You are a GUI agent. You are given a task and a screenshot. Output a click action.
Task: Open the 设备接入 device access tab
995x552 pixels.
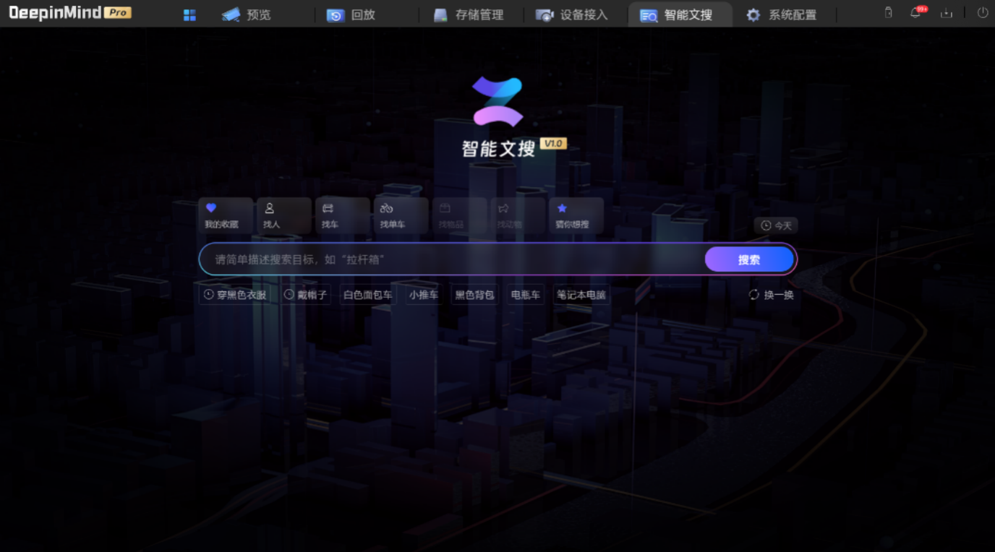tap(572, 14)
